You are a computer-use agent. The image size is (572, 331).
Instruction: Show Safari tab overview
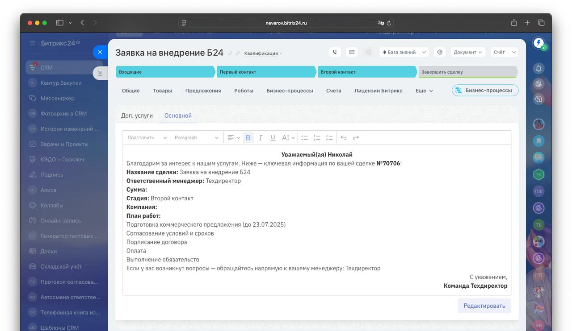coord(541,23)
